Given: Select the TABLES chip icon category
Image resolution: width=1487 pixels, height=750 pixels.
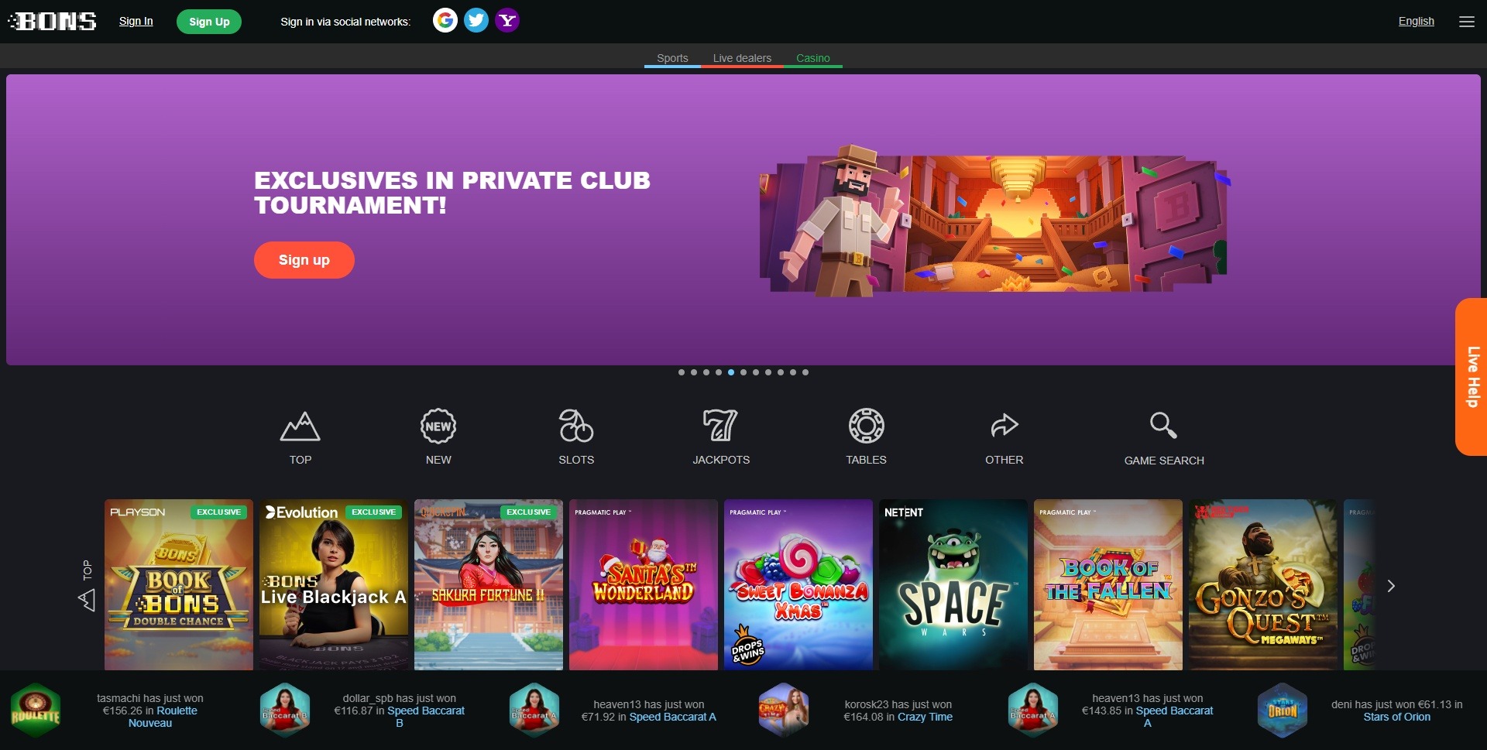Looking at the screenshot, I should (x=866, y=426).
